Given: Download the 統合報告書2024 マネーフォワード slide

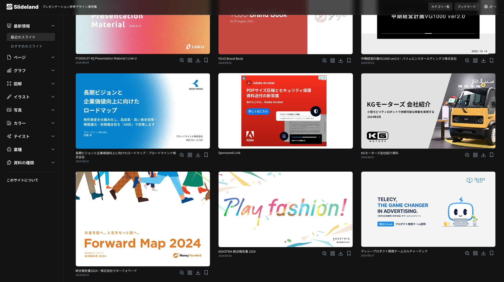Looking at the screenshot, I should 198,273.
